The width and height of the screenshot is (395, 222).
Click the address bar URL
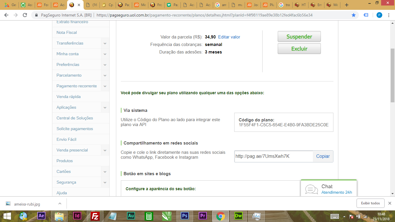[x=204, y=15]
